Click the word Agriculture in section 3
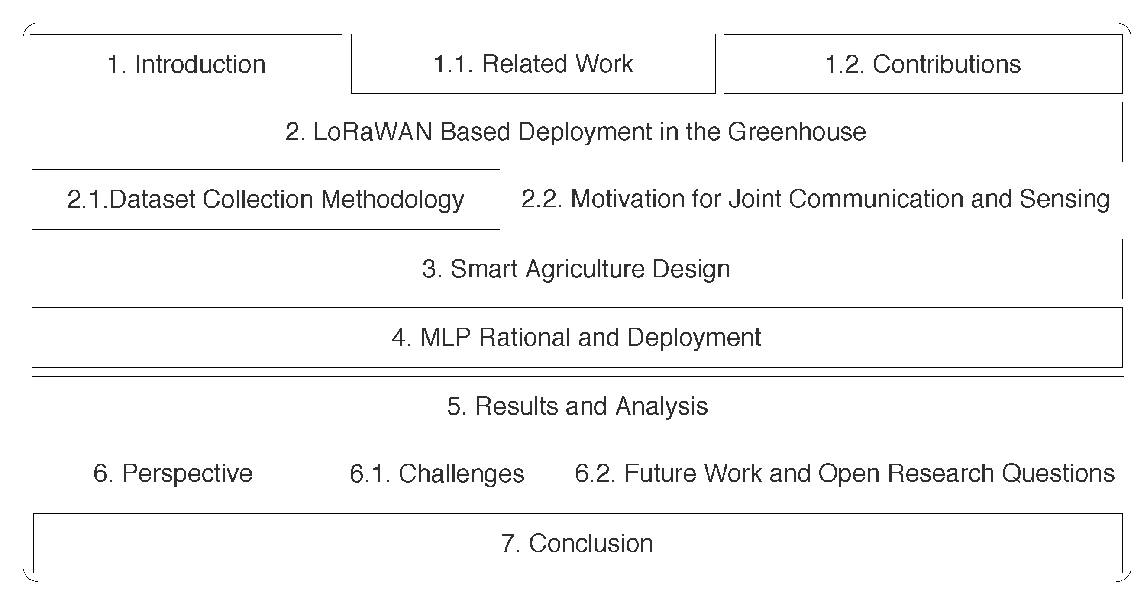 point(585,269)
